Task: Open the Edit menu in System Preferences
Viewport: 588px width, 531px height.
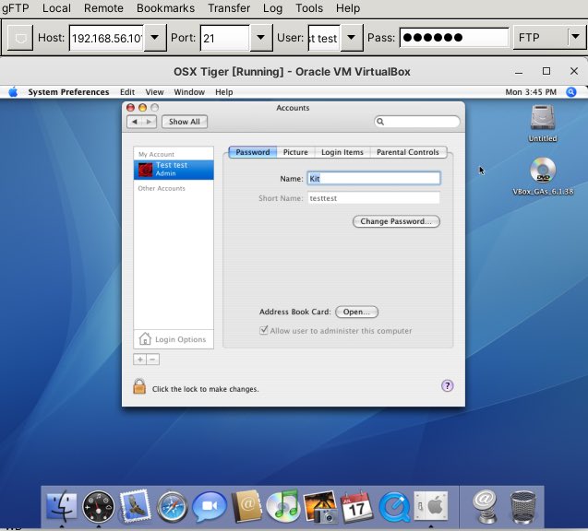Action: tap(127, 92)
